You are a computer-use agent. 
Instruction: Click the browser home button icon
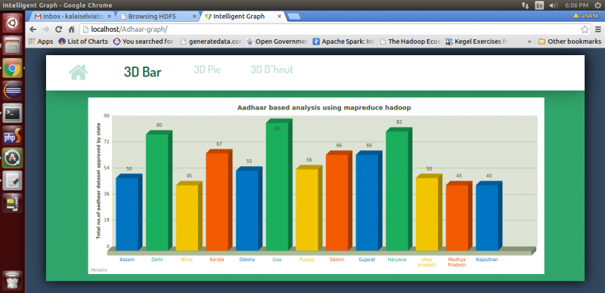pos(71,29)
